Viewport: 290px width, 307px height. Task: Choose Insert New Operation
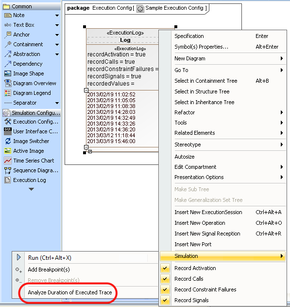pyautogui.click(x=223, y=223)
